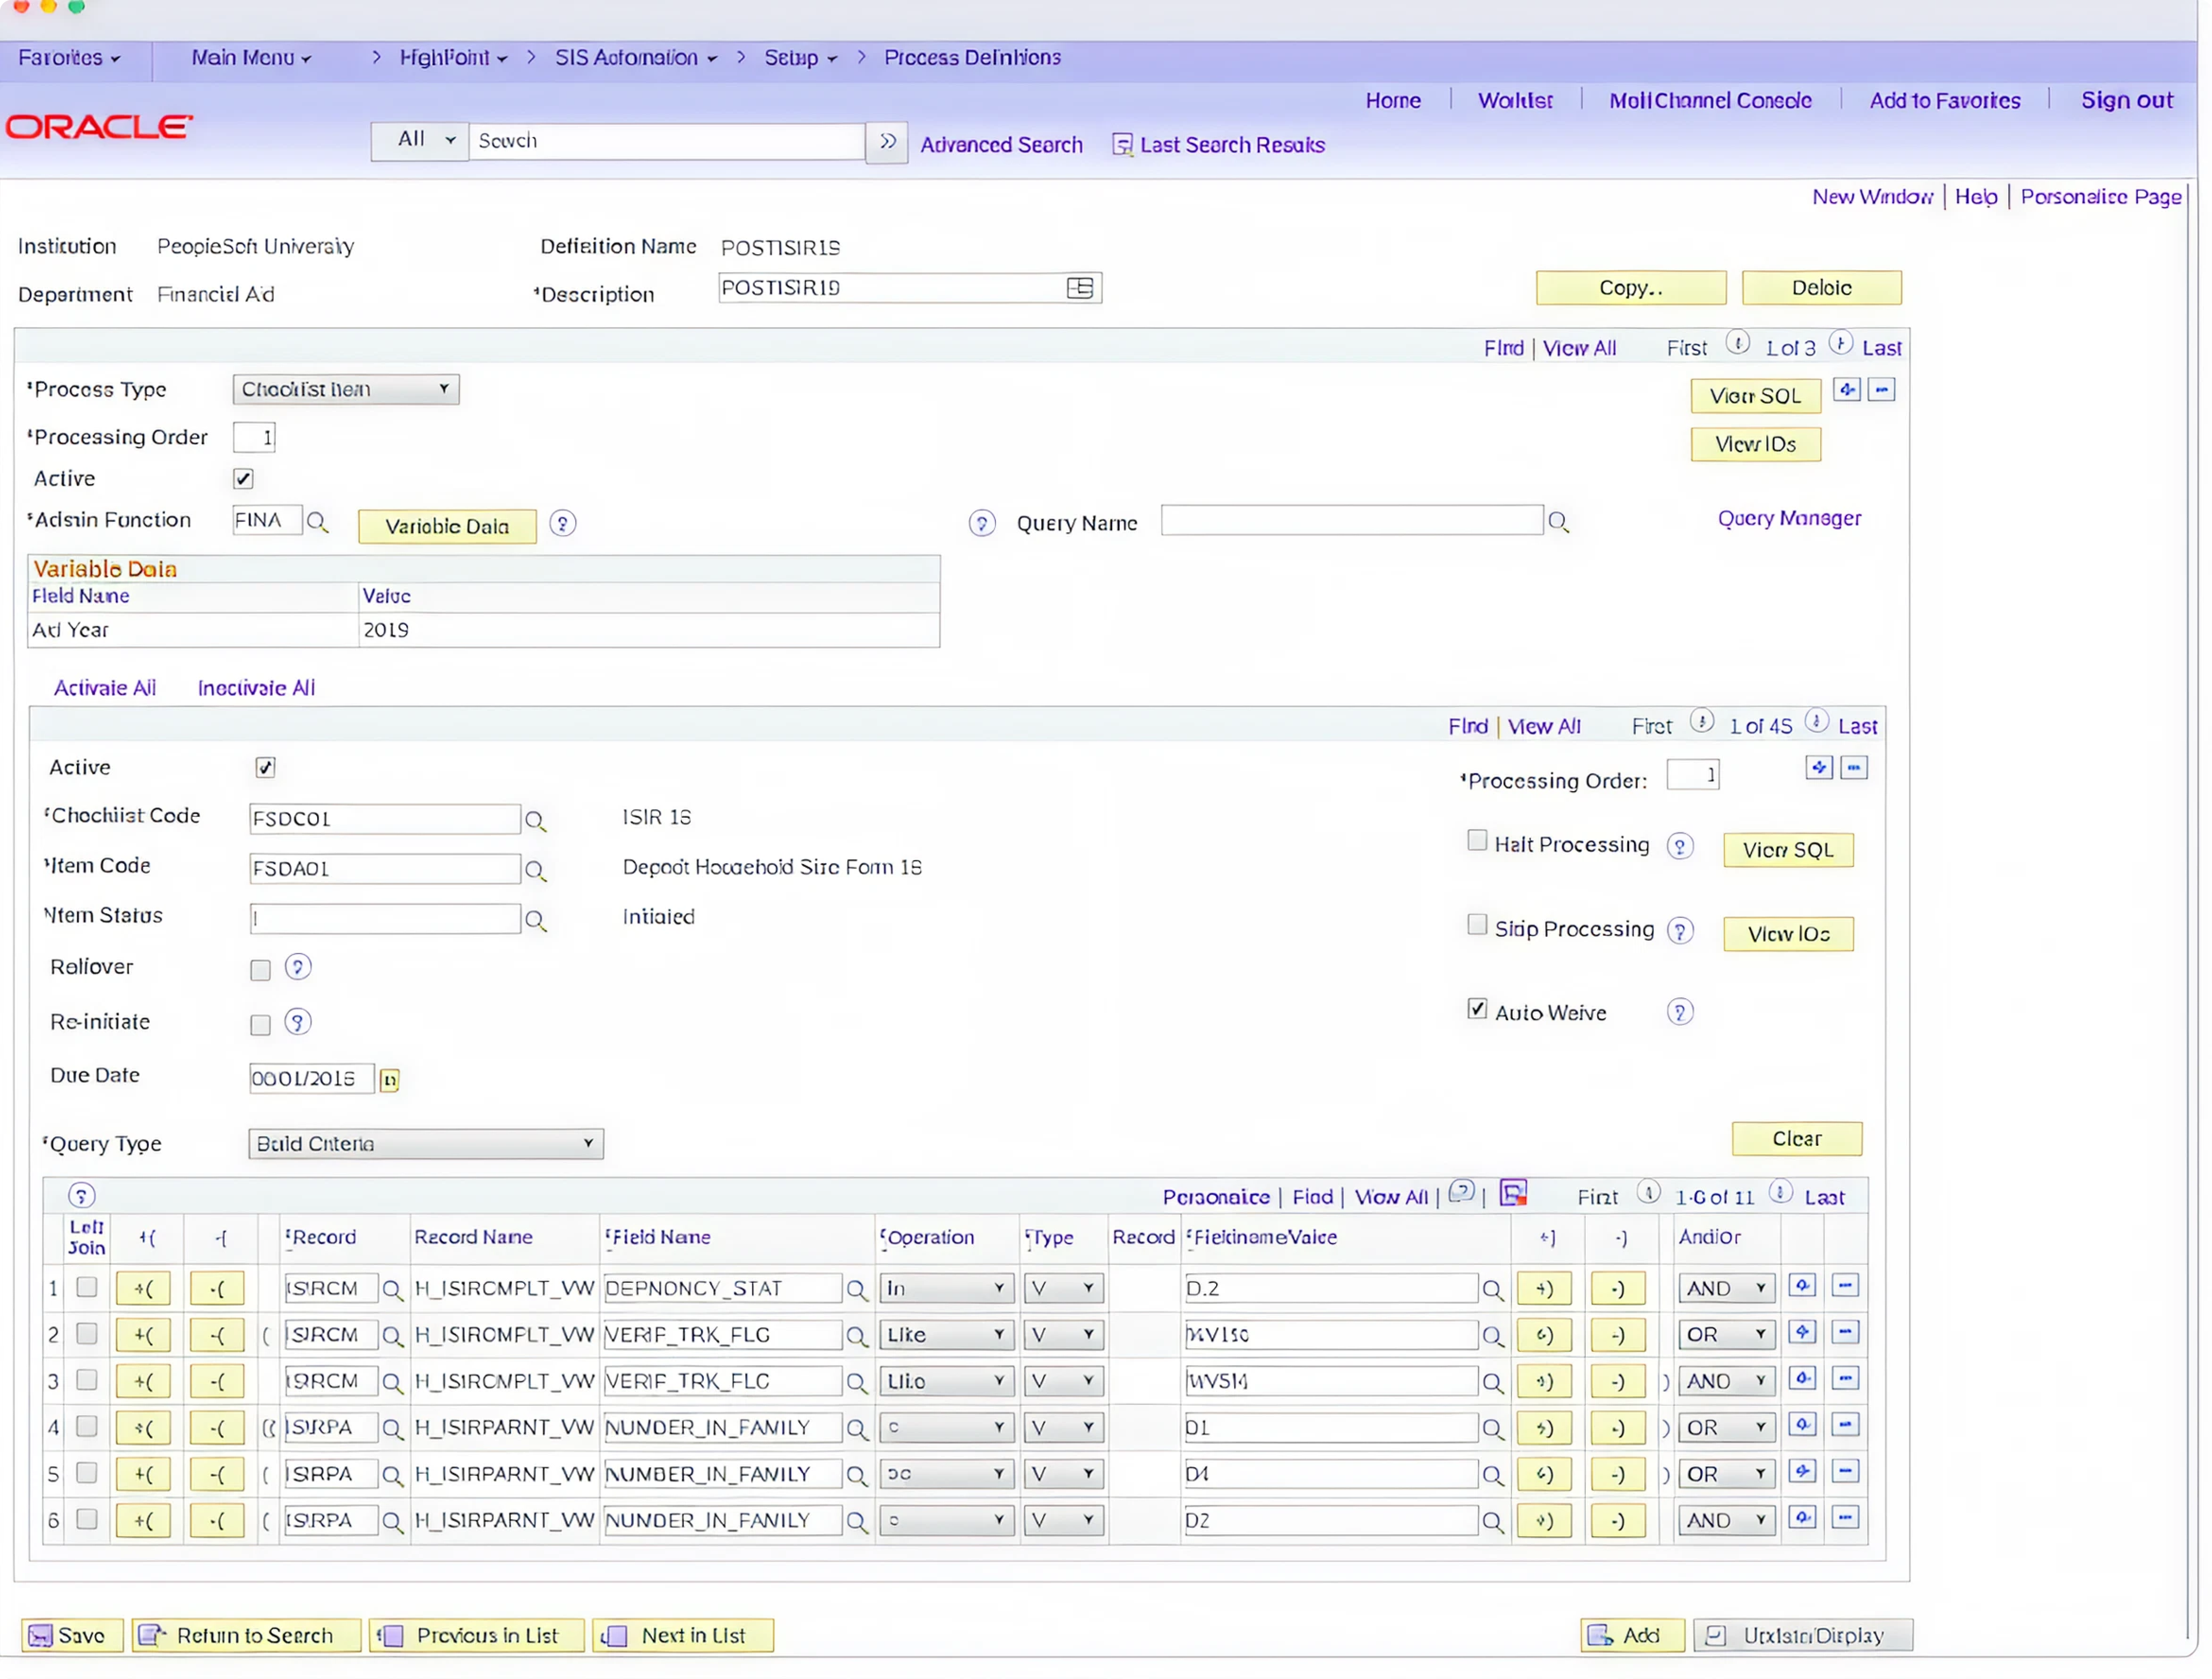Open the Main Menu navigation
The height and width of the screenshot is (1679, 2212).
[250, 58]
